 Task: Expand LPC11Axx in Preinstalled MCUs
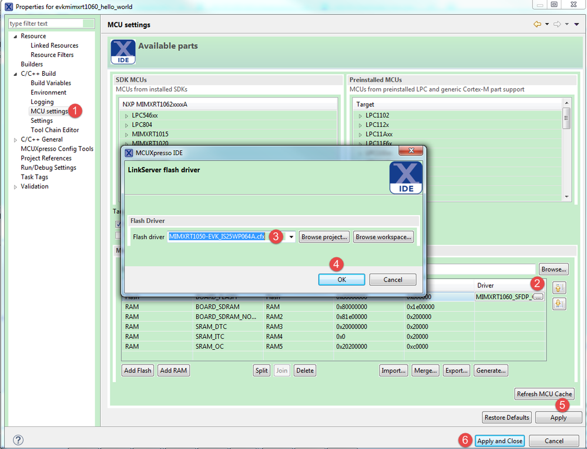click(x=360, y=135)
